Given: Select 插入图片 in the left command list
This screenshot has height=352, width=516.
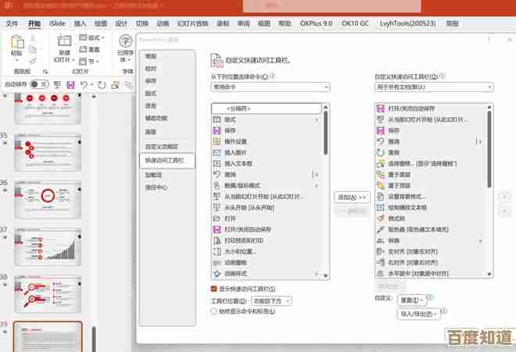Looking at the screenshot, I should 267,152.
